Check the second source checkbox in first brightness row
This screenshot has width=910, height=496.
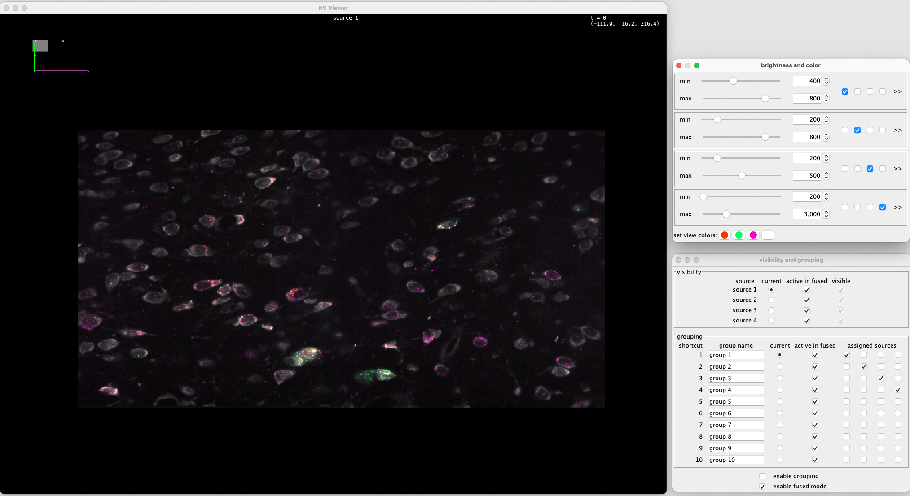pyautogui.click(x=857, y=91)
